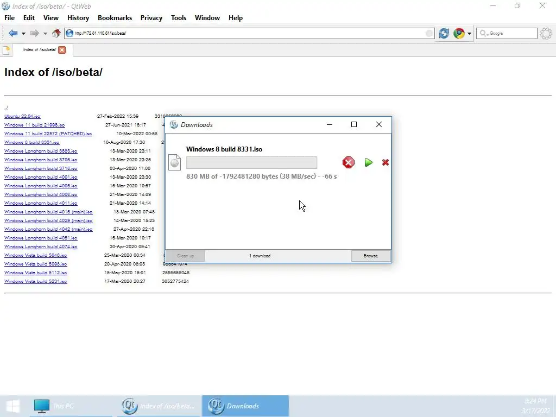Go back with the blue arrow
The height and width of the screenshot is (417, 556).
click(13, 33)
